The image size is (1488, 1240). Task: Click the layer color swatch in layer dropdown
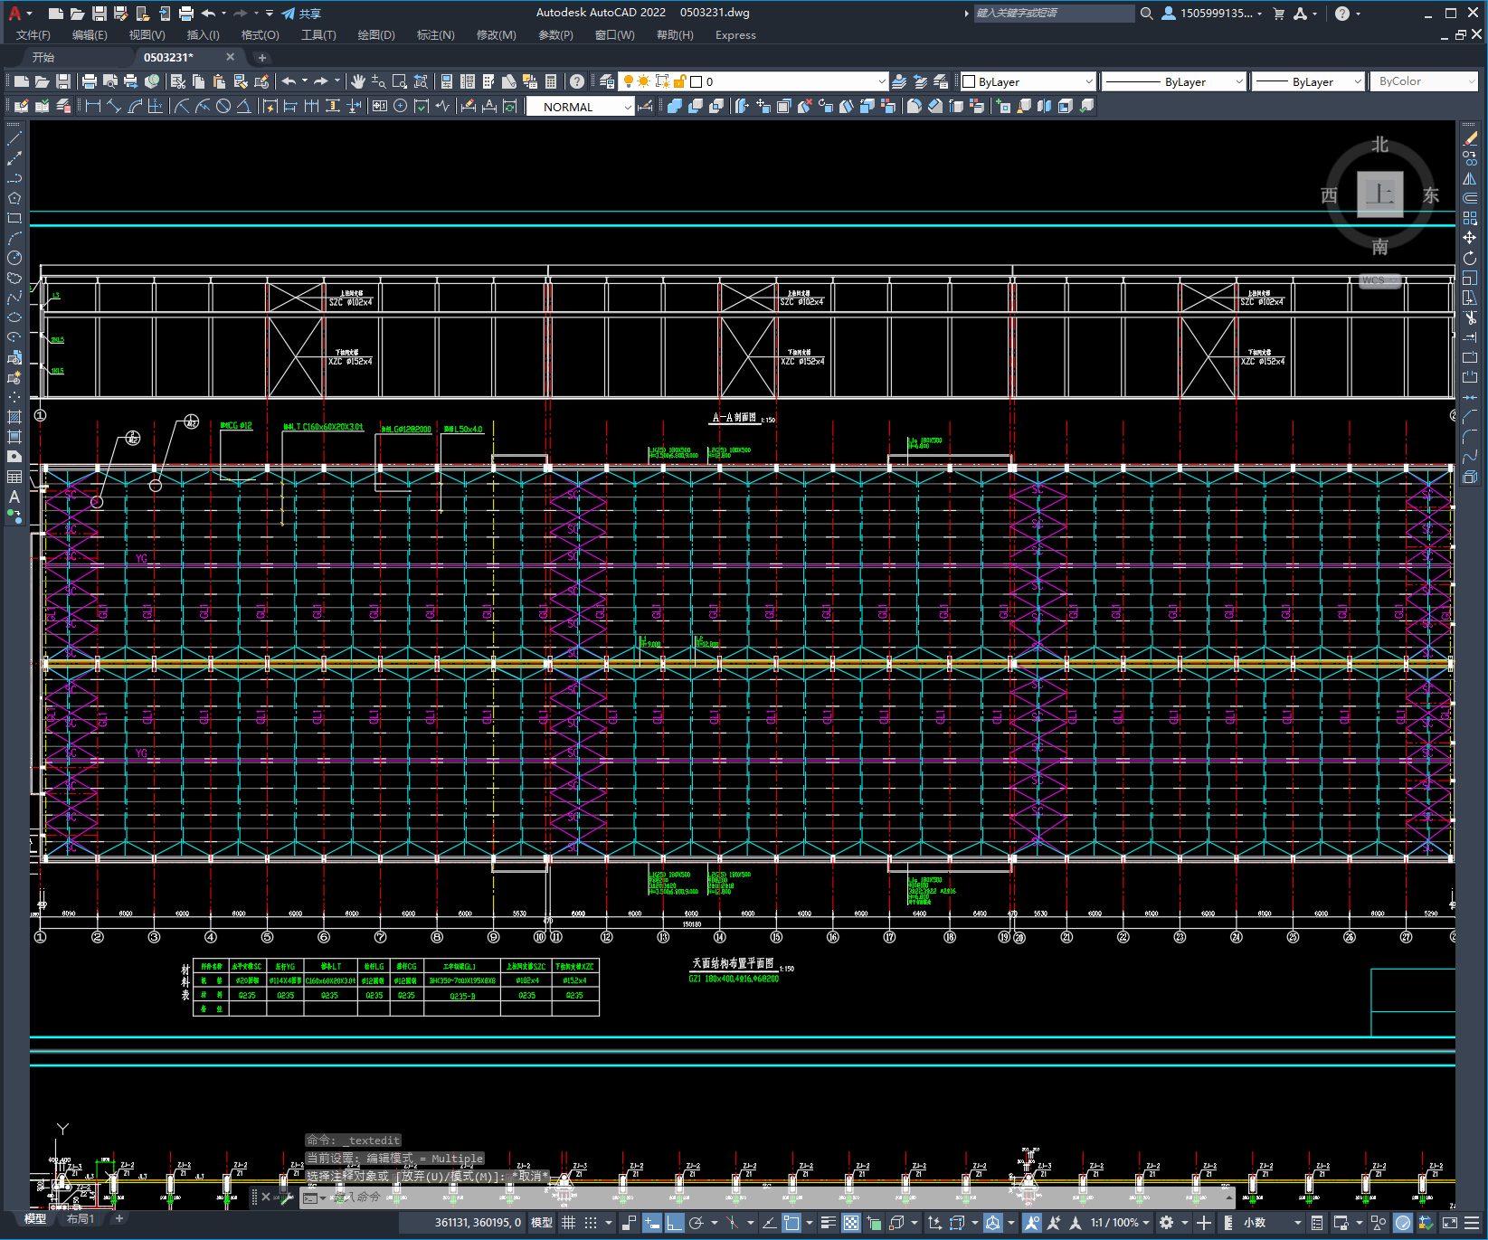click(697, 81)
